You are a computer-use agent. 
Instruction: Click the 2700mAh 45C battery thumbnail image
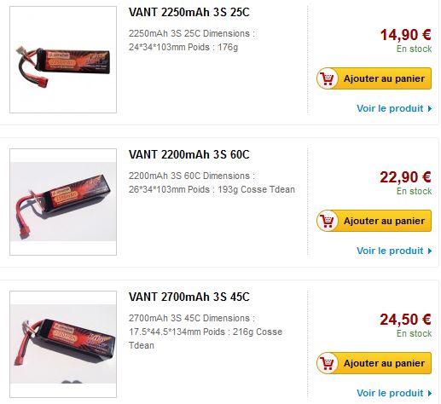[x=63, y=344]
